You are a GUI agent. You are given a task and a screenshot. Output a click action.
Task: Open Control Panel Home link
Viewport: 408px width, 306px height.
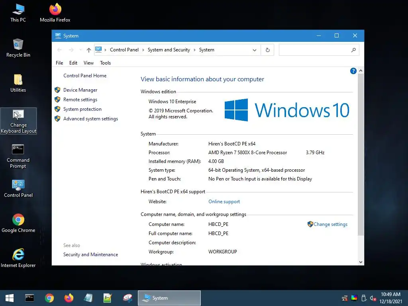coord(85,76)
